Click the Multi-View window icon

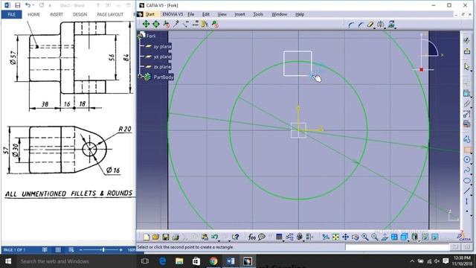click(x=394, y=237)
